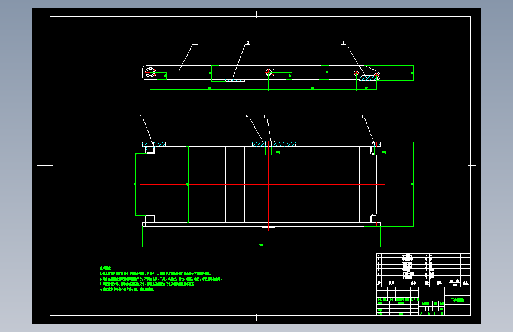Select the hatched strip beneath the top view bar
The image size is (513, 332).
235,80
